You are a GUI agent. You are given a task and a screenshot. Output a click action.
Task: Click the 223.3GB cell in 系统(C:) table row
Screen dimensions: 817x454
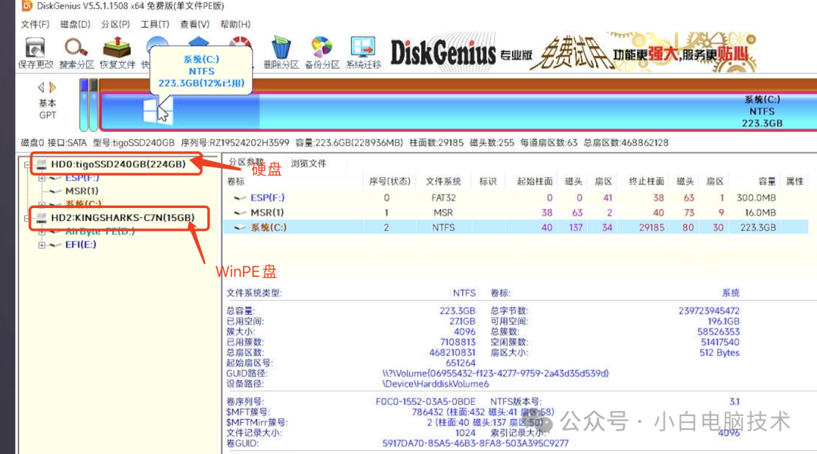click(x=758, y=227)
